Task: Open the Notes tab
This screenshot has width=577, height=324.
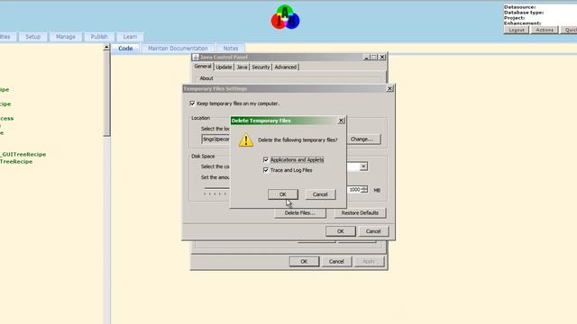Action: (x=231, y=49)
